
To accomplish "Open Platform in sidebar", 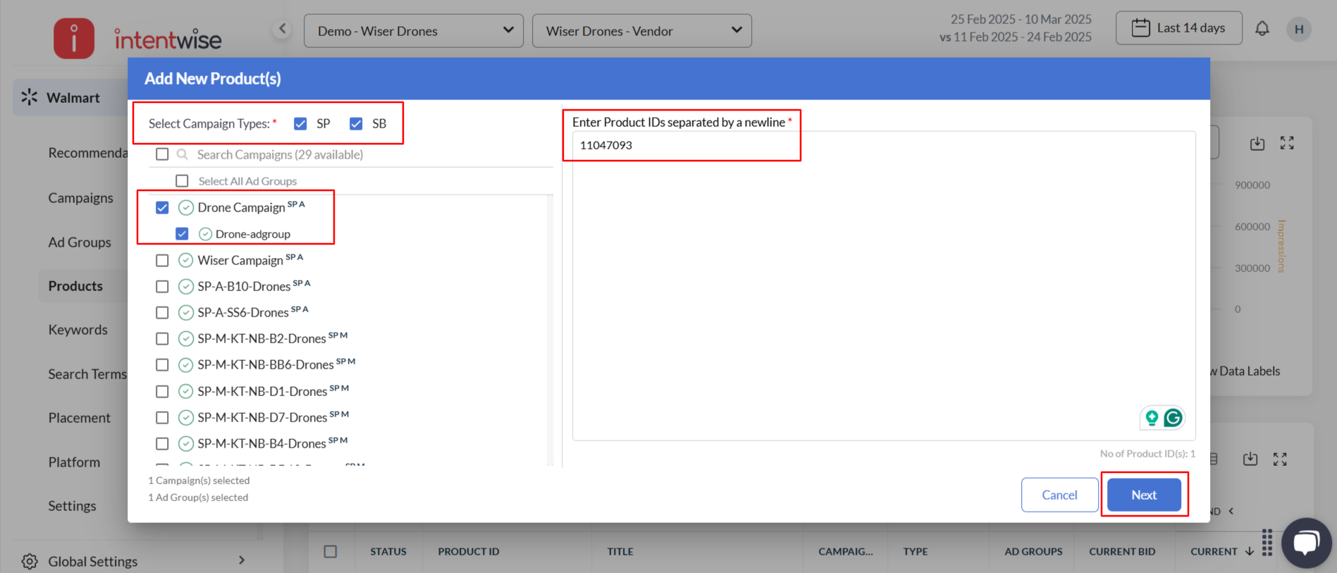I will (x=74, y=462).
